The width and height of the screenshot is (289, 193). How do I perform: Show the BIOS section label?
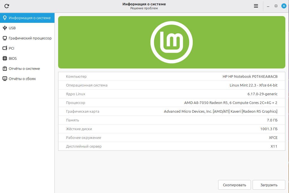[13, 58]
